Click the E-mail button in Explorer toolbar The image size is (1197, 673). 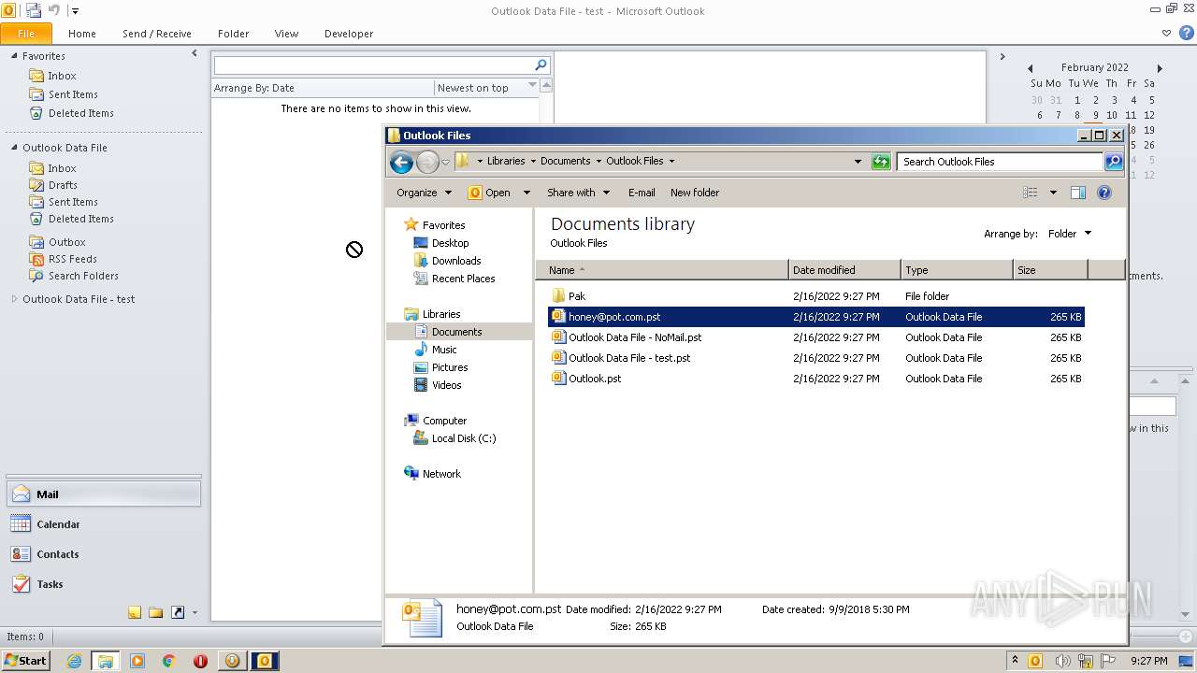[642, 193]
